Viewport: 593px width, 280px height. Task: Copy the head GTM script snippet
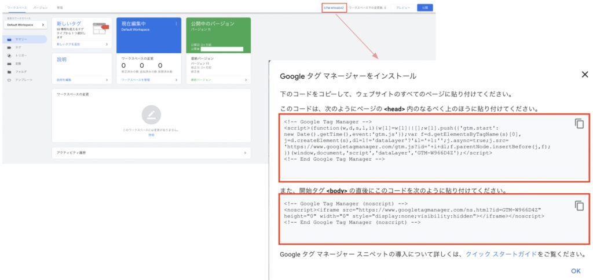[579, 124]
